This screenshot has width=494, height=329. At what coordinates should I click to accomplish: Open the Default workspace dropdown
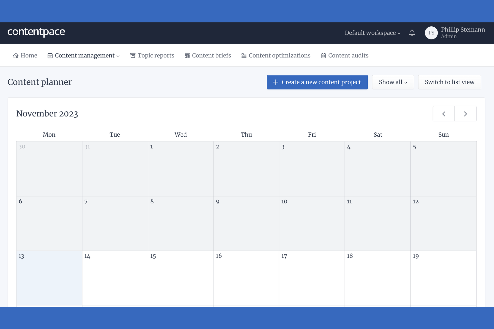coord(372,33)
